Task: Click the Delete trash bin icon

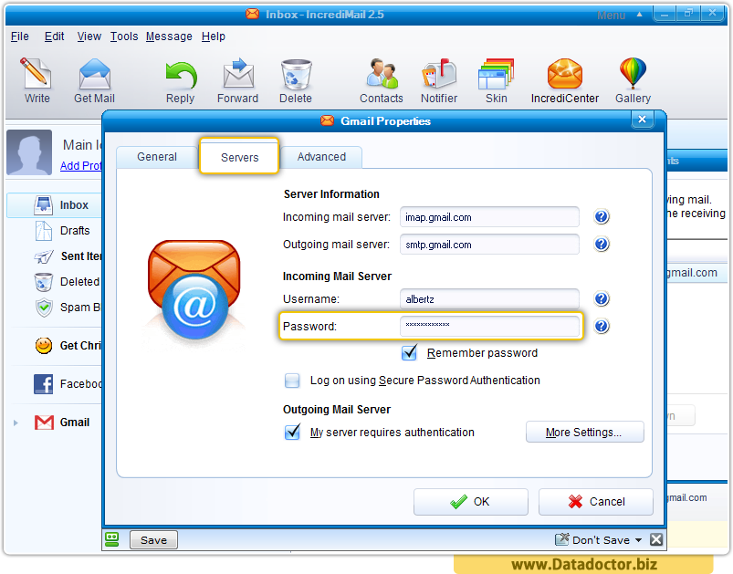Action: click(296, 74)
